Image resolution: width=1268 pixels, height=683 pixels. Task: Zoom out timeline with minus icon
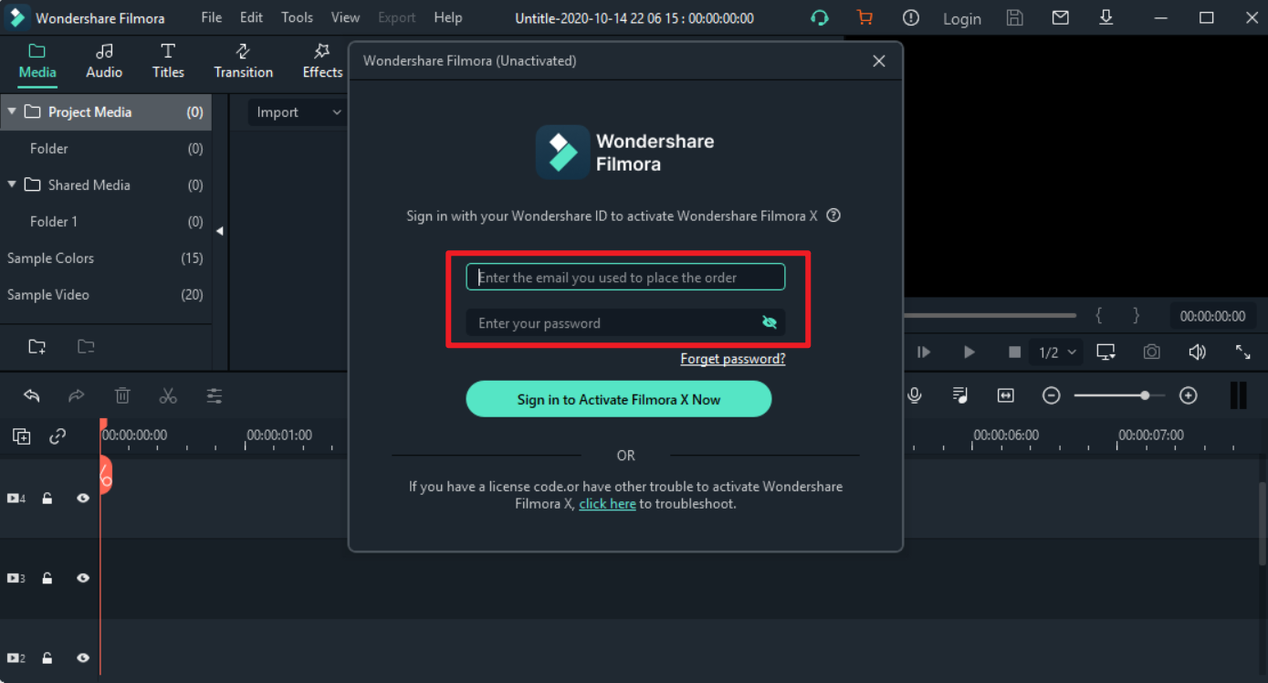tap(1052, 395)
